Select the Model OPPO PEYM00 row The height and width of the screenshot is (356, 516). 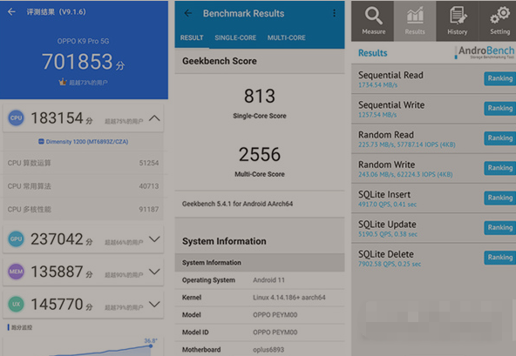(260, 315)
